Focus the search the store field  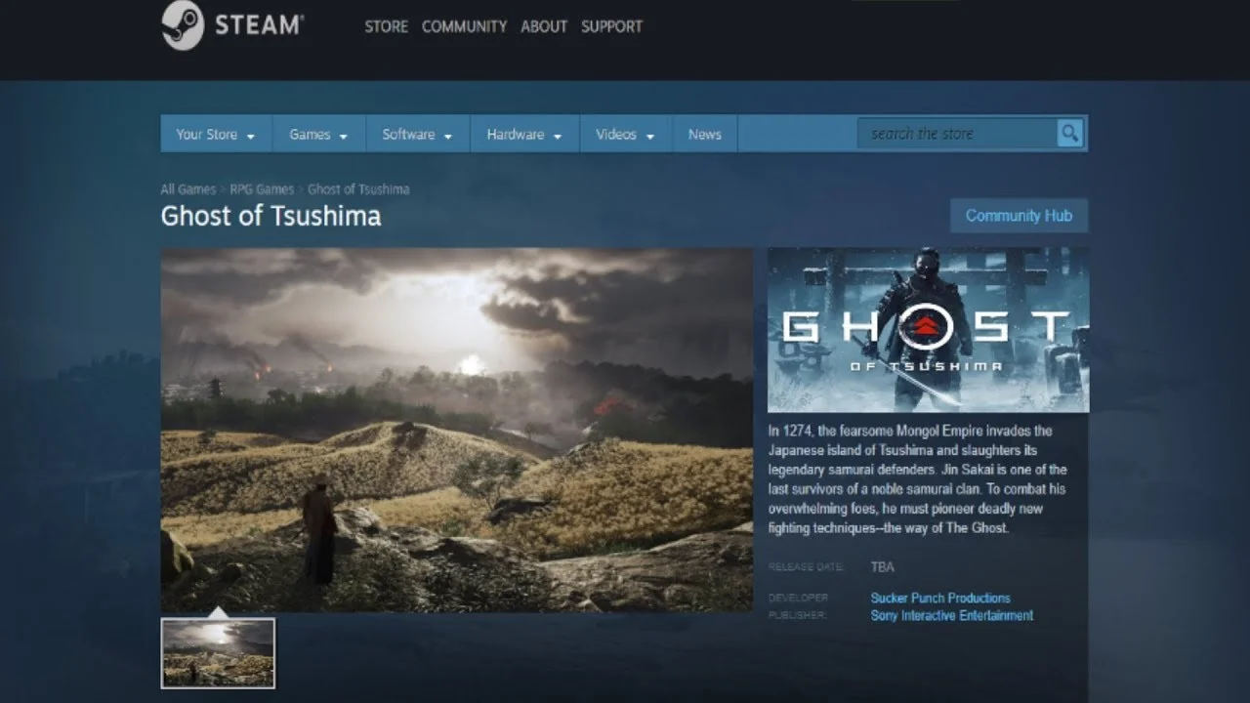pos(957,134)
